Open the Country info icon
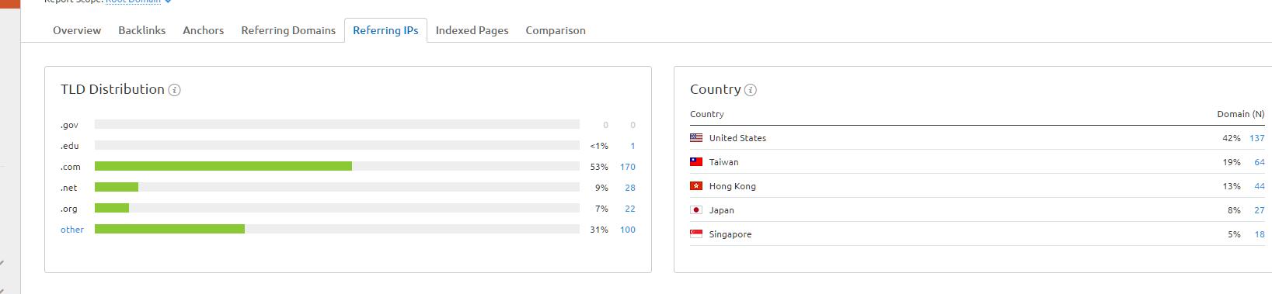The image size is (1272, 294). [751, 90]
